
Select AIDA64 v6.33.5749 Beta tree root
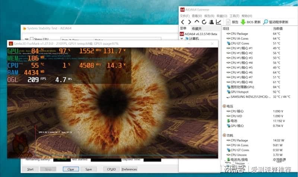click(x=199, y=34)
